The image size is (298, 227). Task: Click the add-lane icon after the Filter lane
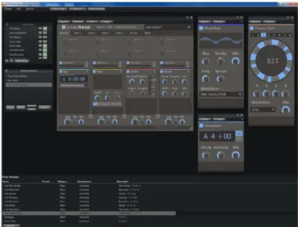(x=124, y=117)
